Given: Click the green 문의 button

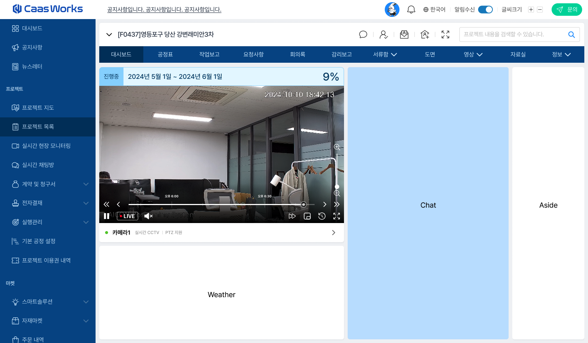Looking at the screenshot, I should click(x=566, y=10).
